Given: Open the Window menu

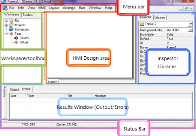Looking at the screenshot, I should coord(95,8).
